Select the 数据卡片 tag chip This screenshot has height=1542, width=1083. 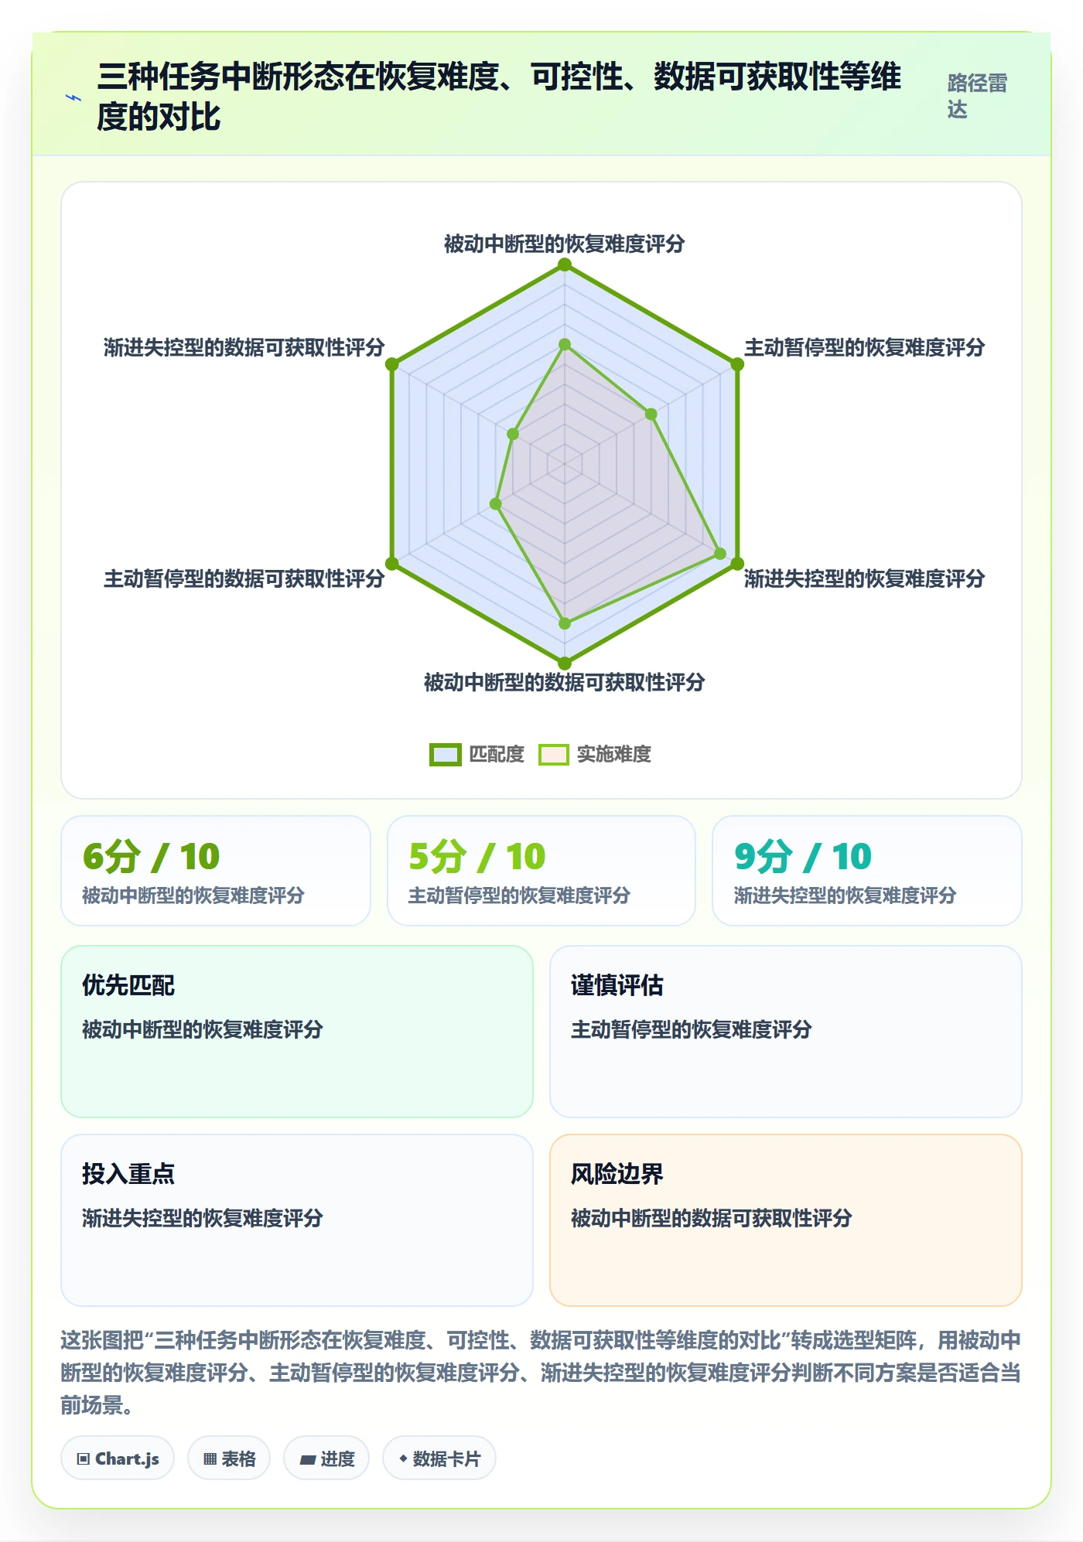[x=439, y=1458]
